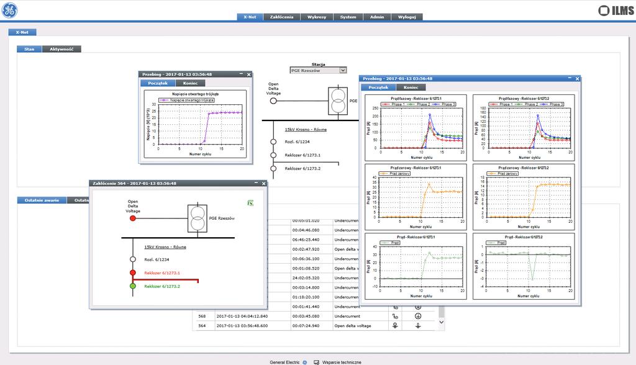
Task: Minimize the Zakłócenie 564 window
Action: pos(256,183)
